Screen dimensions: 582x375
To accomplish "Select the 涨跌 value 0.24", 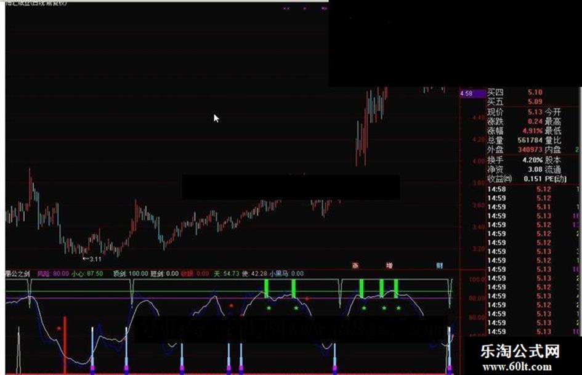I will [535, 121].
